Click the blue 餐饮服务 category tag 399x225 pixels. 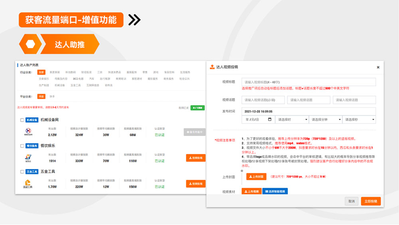tap(32, 146)
